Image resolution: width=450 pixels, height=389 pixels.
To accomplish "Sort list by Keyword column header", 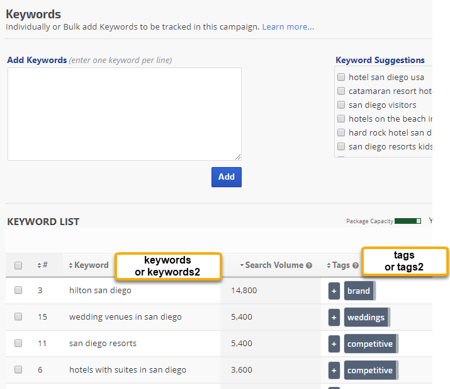I will click(90, 265).
